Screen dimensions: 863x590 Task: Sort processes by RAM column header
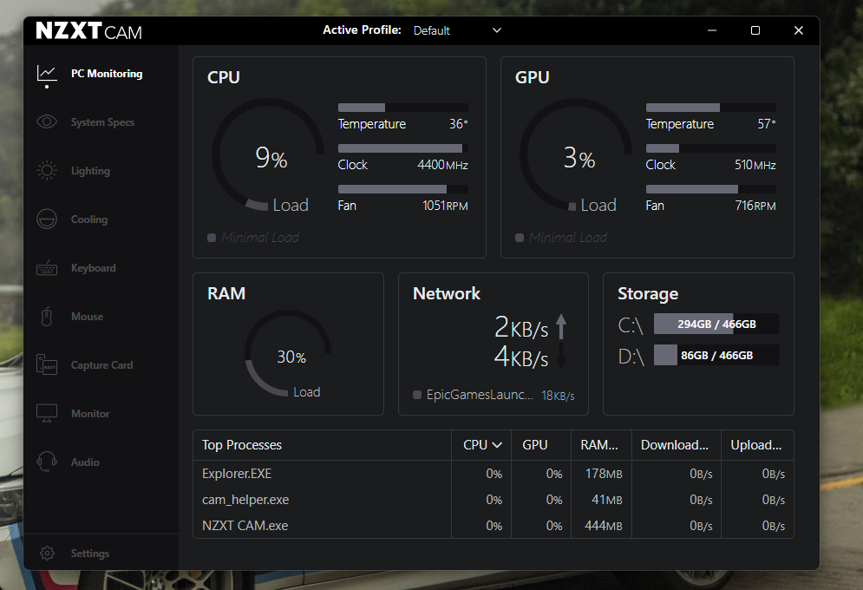[599, 445]
